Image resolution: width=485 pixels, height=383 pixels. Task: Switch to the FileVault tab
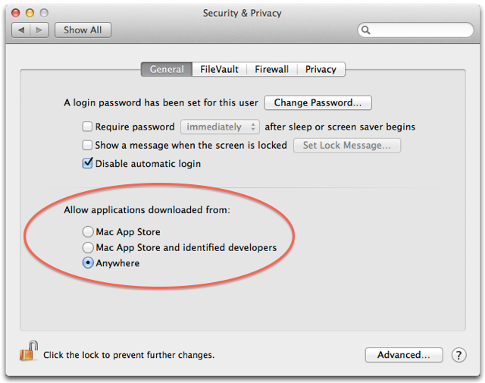click(x=219, y=69)
